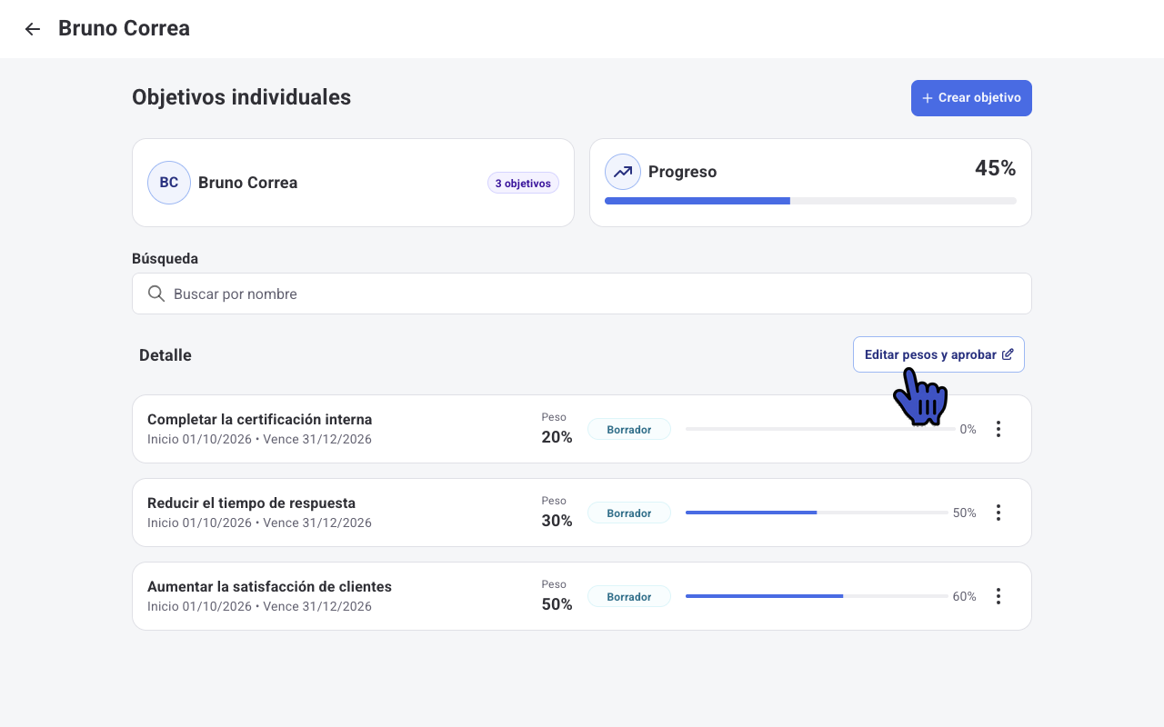This screenshot has width=1164, height=727.
Task: Click the dates under Reducir el tiempo de respuesta
Action: pos(259,523)
